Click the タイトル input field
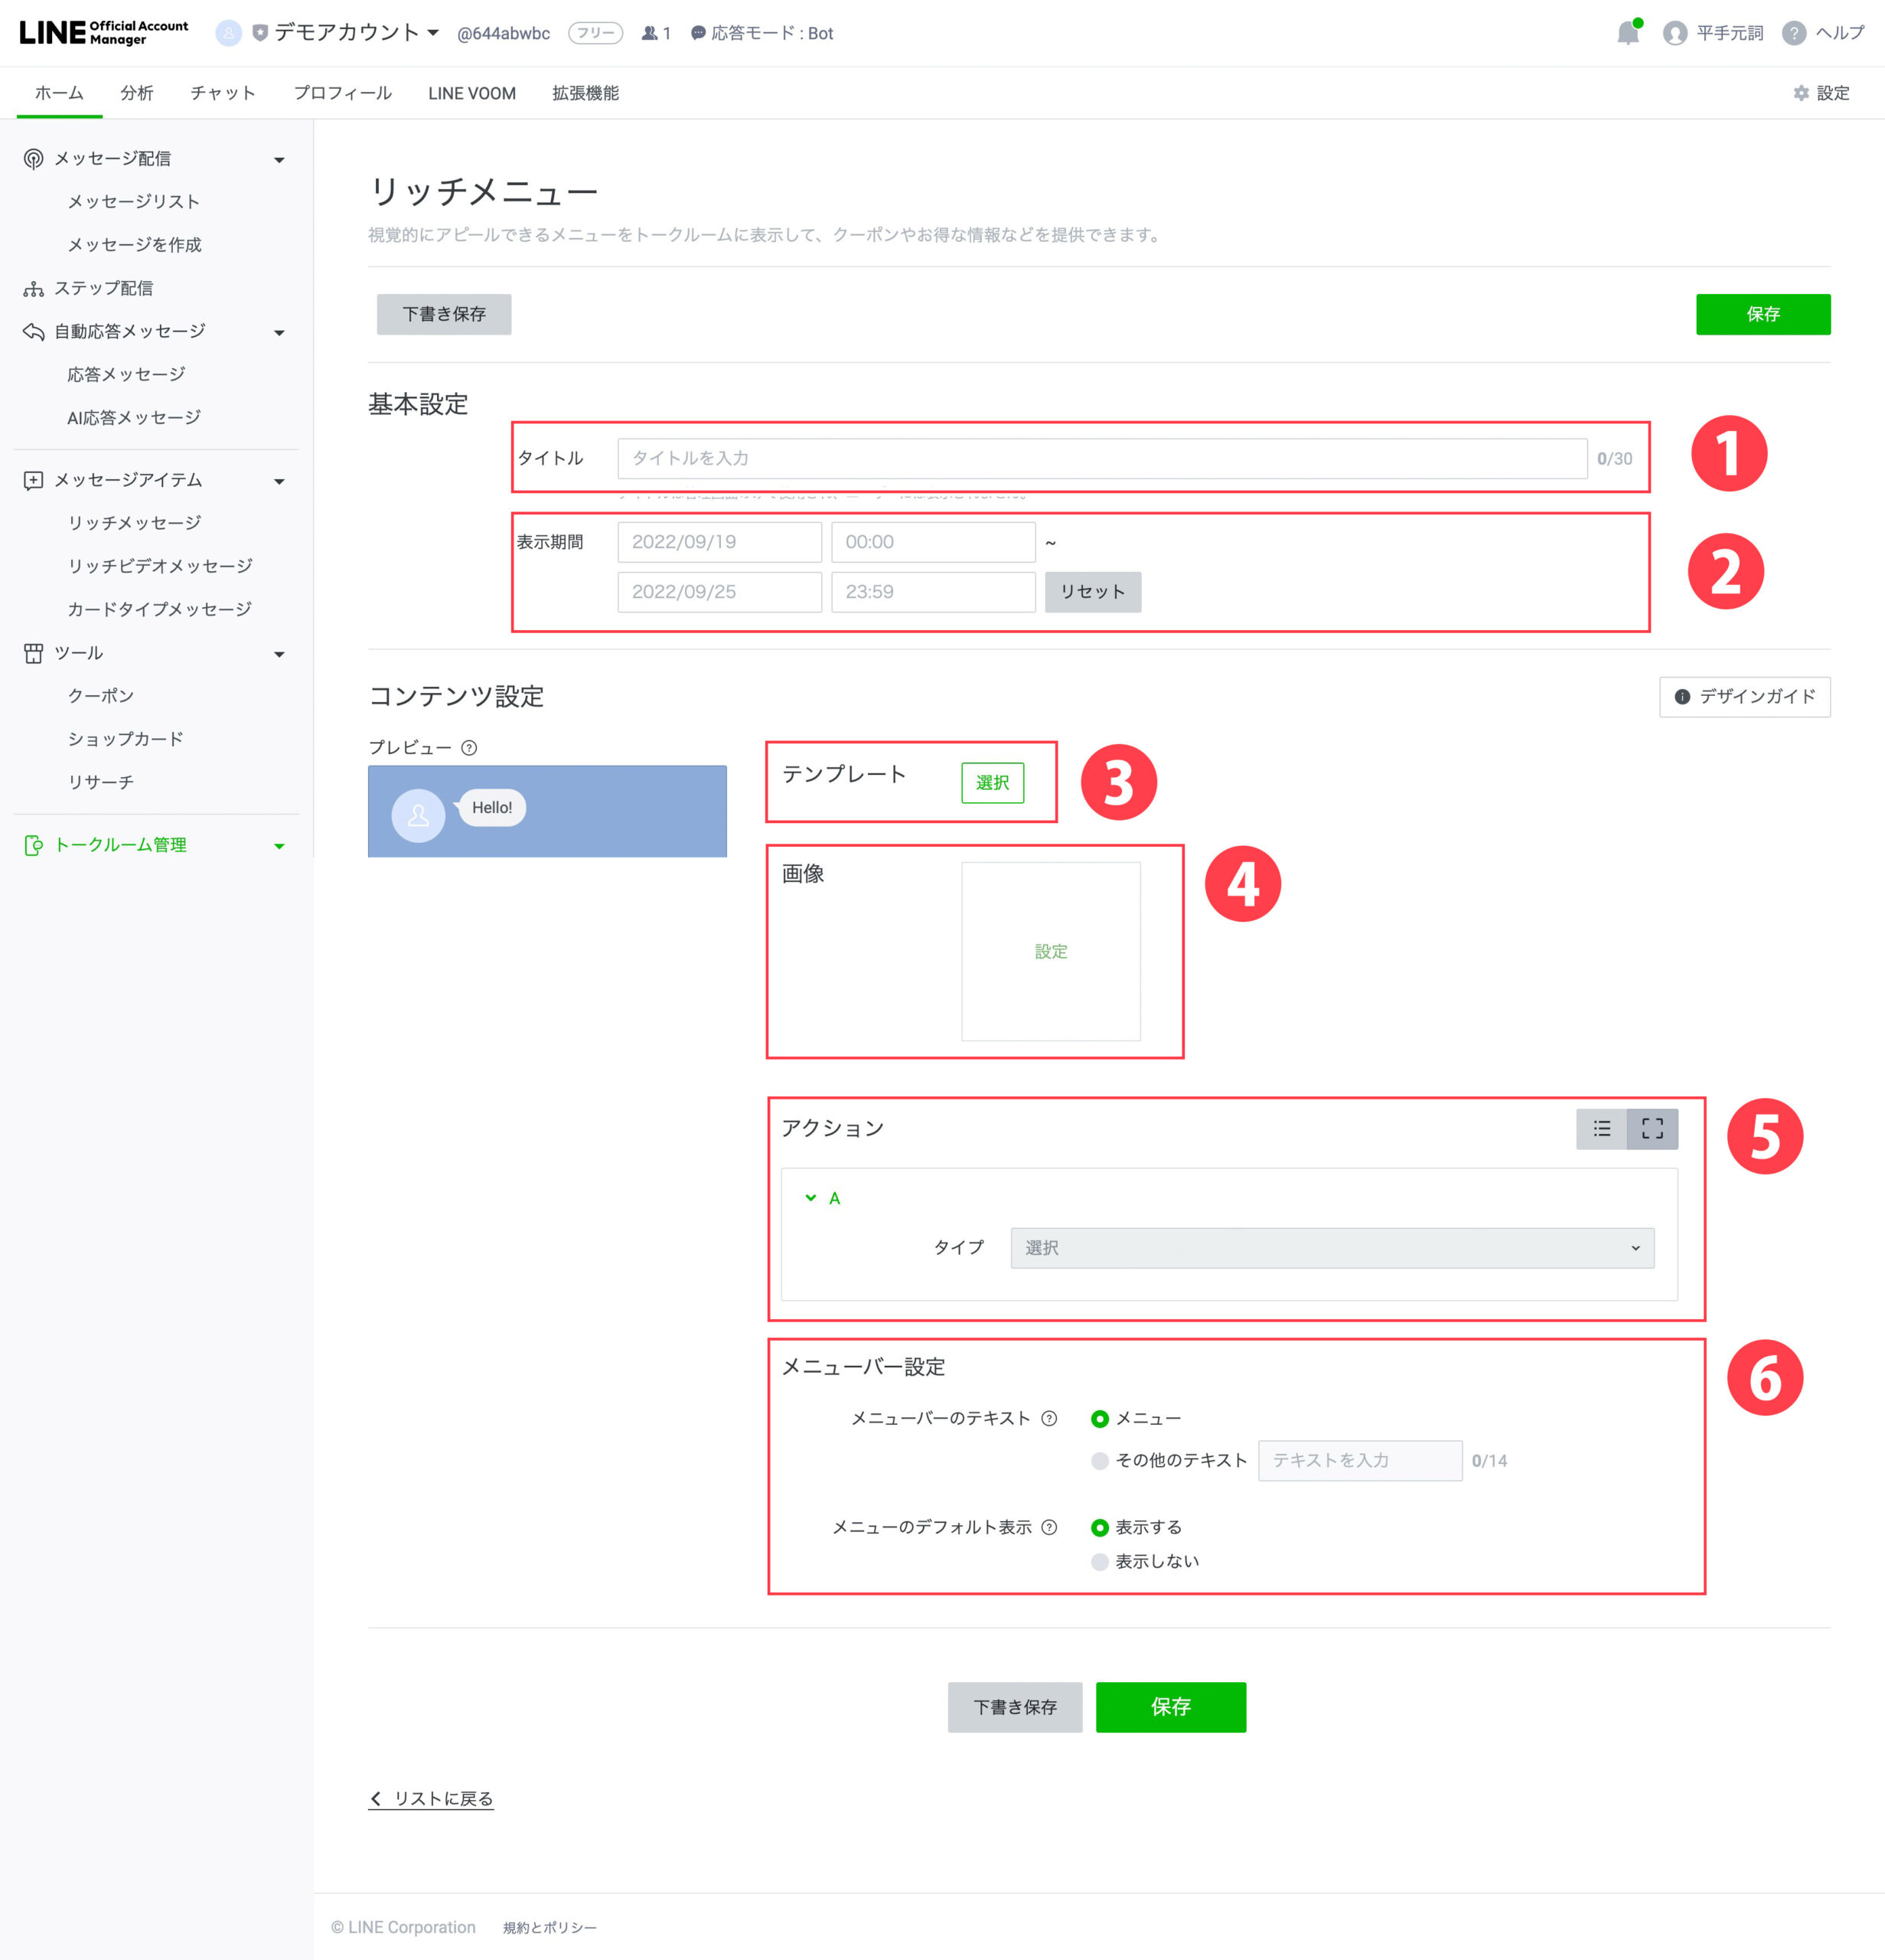The height and width of the screenshot is (1960, 1885). point(1102,458)
